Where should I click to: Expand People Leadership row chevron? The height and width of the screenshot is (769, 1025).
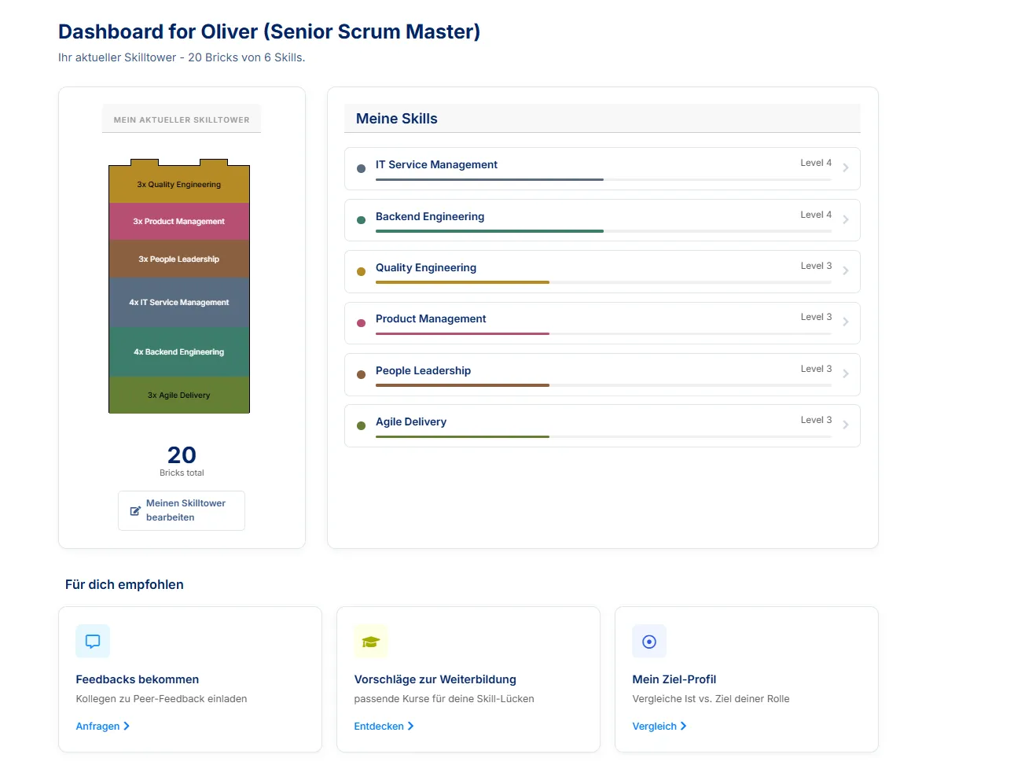(x=846, y=373)
